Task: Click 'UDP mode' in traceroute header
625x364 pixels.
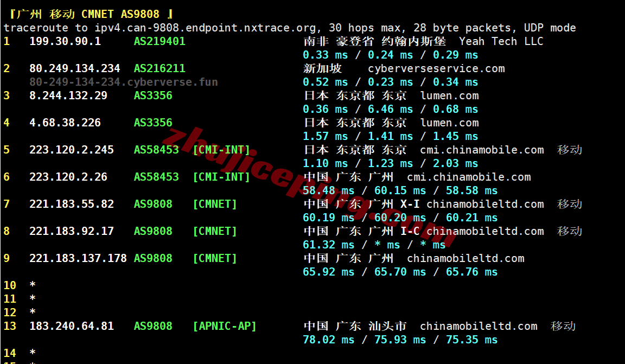Action: (x=550, y=28)
